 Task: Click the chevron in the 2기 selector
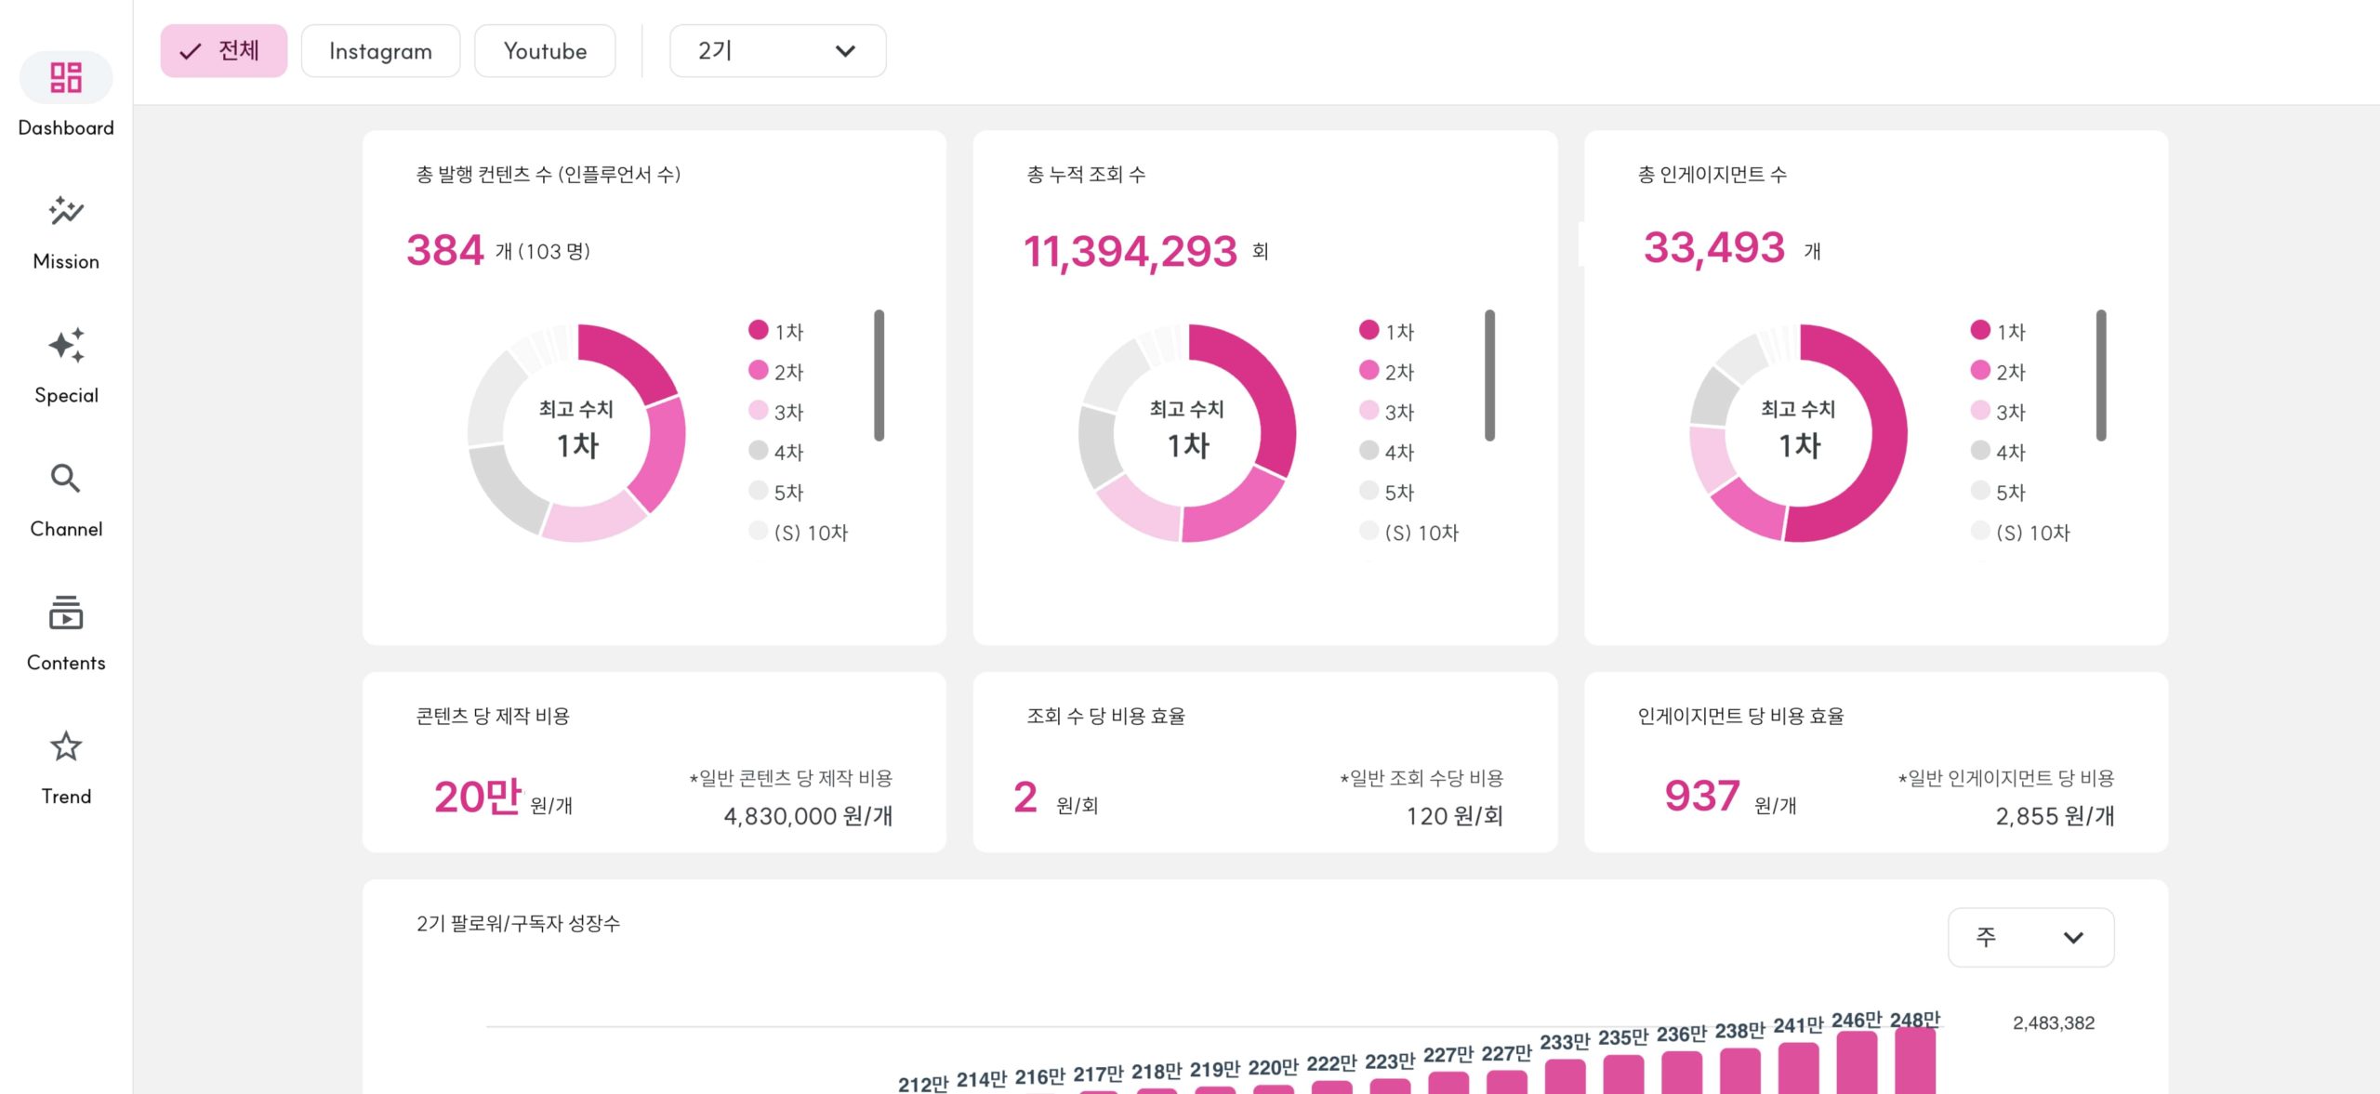click(844, 51)
